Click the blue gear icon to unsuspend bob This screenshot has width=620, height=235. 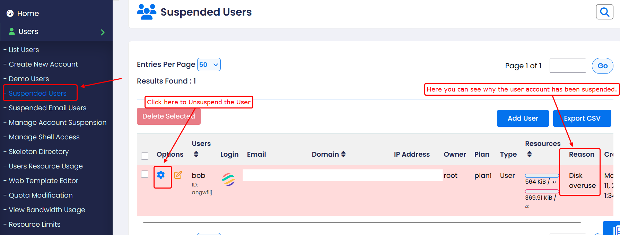point(160,175)
